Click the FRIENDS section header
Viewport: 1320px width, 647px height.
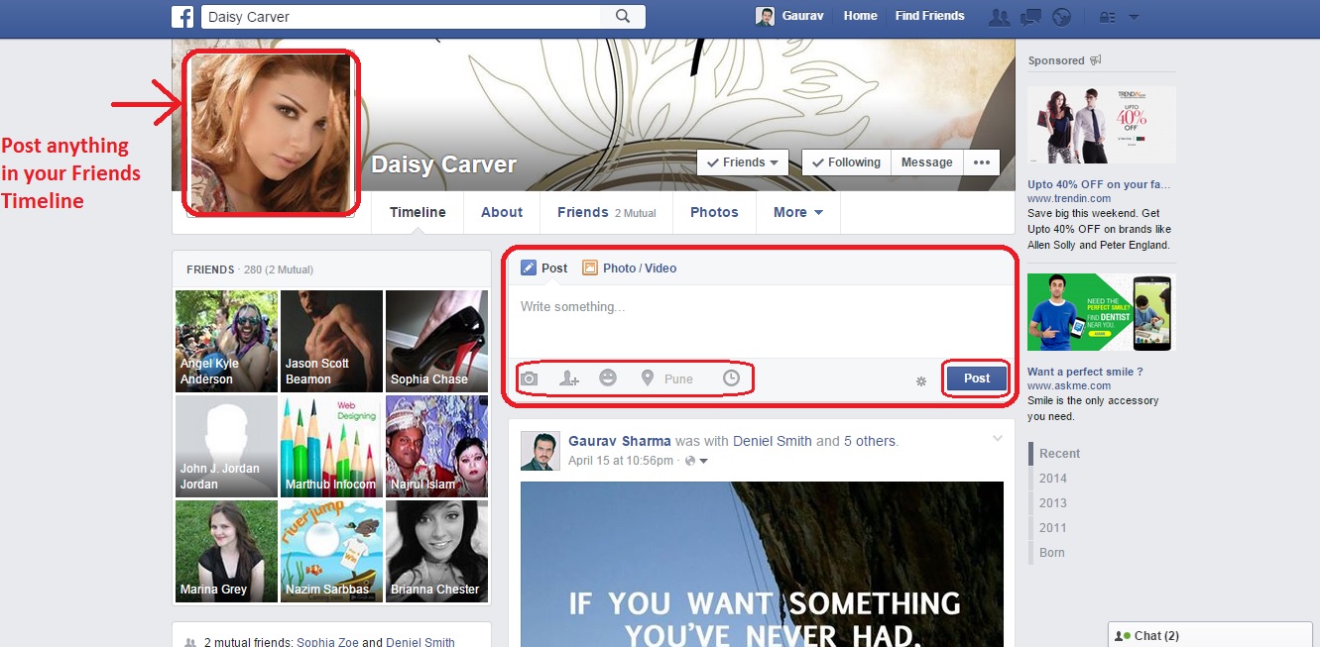(210, 270)
